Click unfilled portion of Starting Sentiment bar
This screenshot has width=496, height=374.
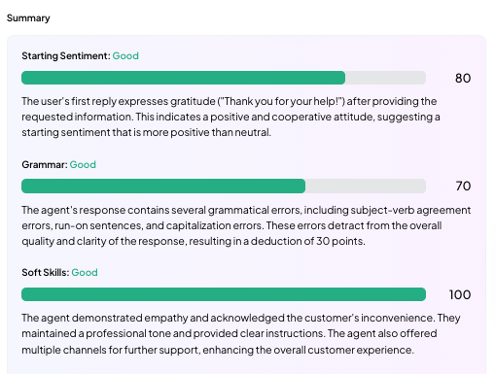pos(385,78)
